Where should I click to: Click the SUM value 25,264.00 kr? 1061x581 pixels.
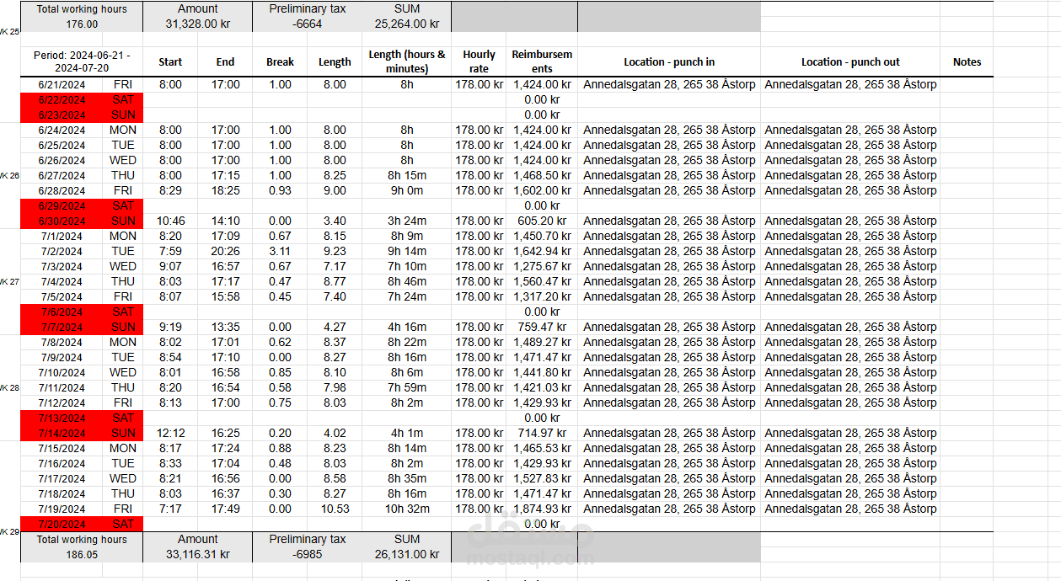(407, 24)
